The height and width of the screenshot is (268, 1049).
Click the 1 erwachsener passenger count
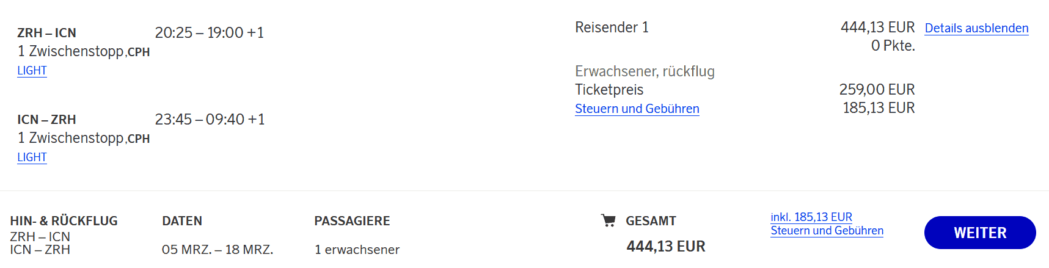coord(357,250)
